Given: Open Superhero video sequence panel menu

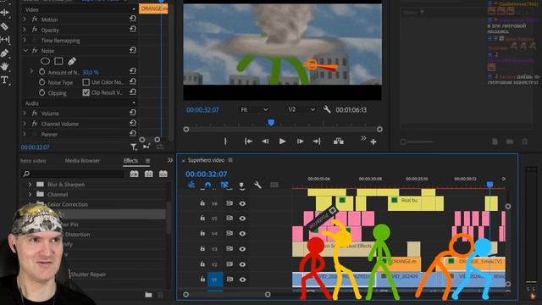Looking at the screenshot, I should tap(230, 160).
